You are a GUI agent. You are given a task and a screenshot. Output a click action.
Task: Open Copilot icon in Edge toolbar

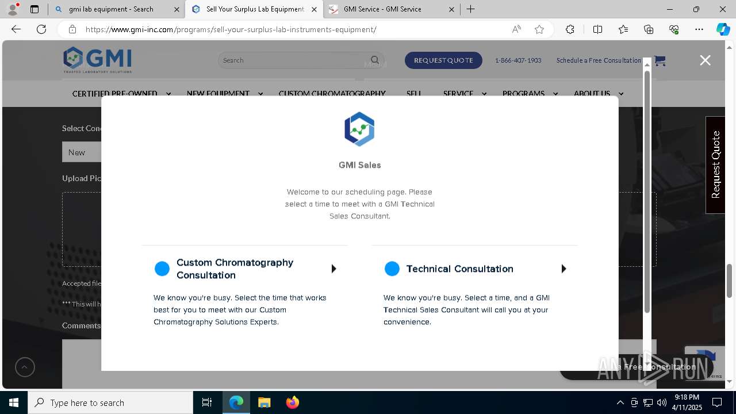coord(723,29)
